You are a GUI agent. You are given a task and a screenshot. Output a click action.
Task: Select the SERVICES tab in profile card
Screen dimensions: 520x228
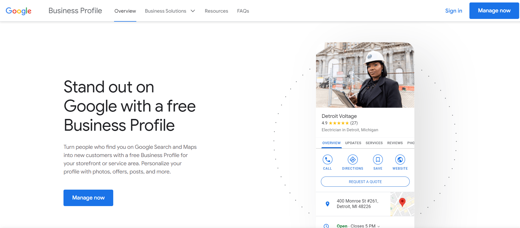click(374, 143)
